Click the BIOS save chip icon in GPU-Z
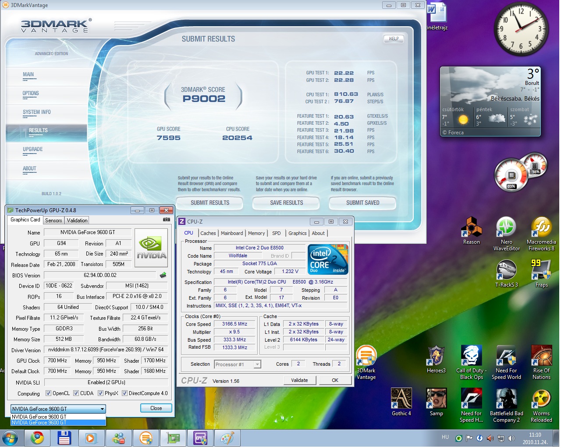 coord(163,275)
